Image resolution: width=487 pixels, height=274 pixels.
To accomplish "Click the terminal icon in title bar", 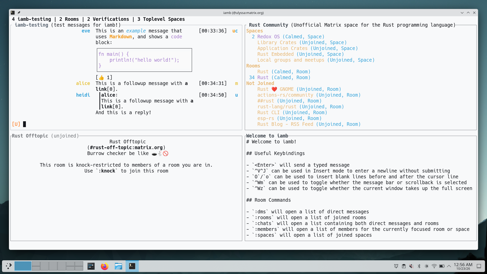I will tap(13, 13).
